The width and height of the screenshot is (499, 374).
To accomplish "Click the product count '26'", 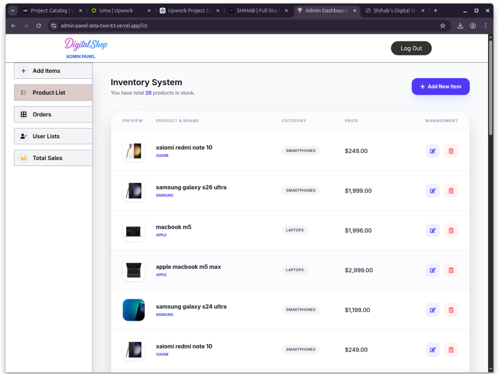I will coord(148,93).
